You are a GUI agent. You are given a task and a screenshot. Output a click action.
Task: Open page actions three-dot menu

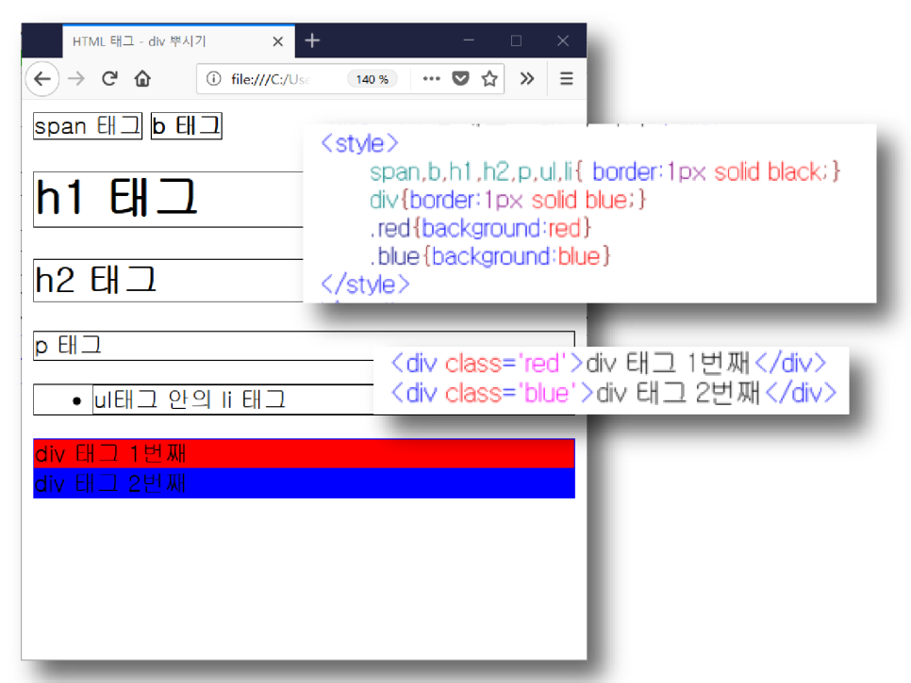[x=431, y=78]
